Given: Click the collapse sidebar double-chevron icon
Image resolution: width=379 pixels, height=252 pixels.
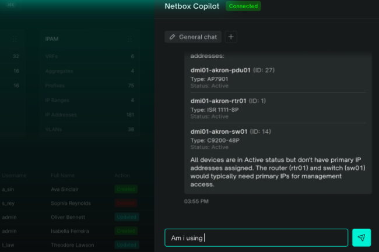Looking at the screenshot, I should [12, 5].
